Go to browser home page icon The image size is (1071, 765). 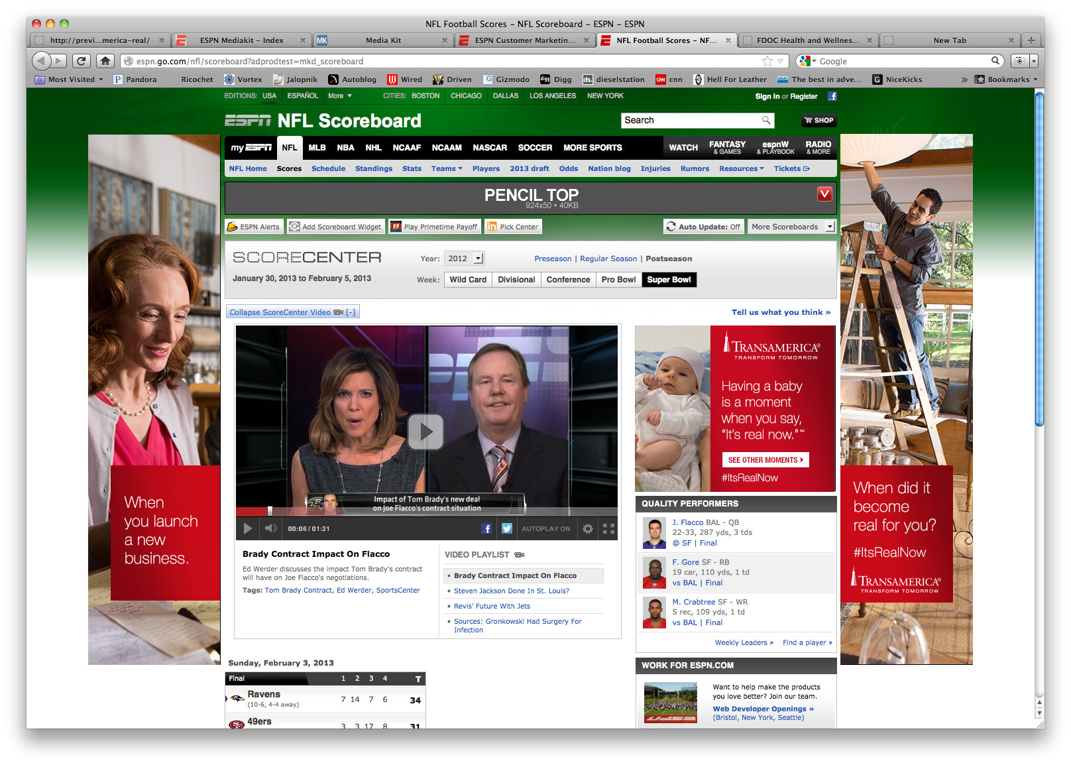[105, 61]
